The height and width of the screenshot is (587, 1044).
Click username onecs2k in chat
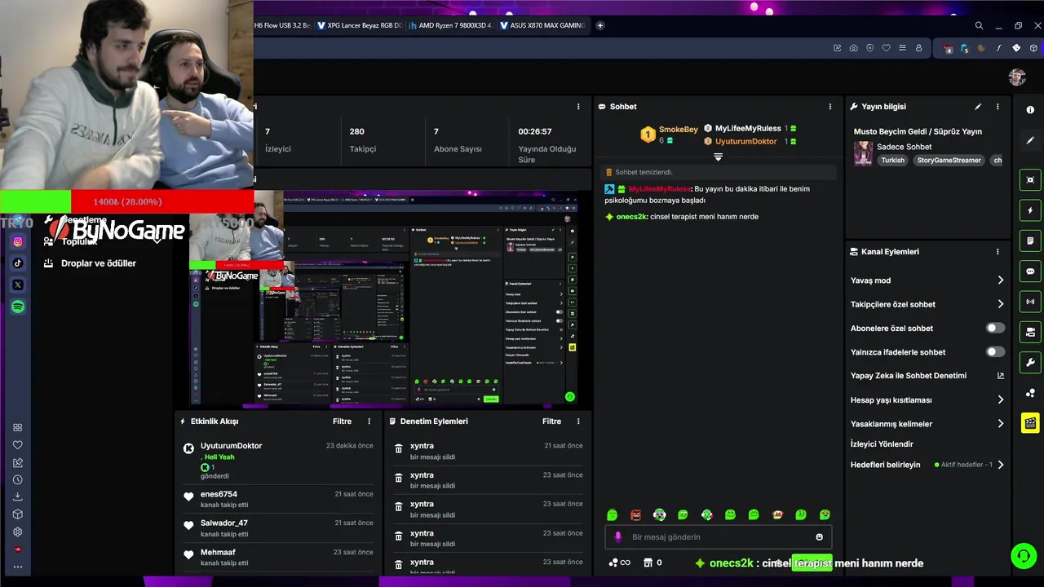coord(631,217)
